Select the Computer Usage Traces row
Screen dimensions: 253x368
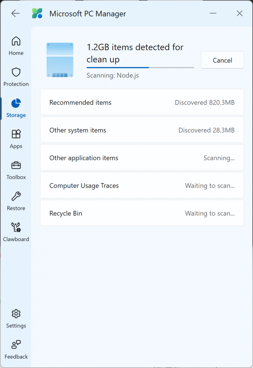142,185
